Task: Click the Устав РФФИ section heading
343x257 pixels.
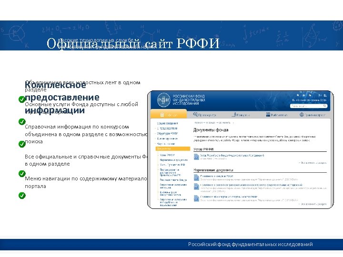Action: tap(203, 149)
